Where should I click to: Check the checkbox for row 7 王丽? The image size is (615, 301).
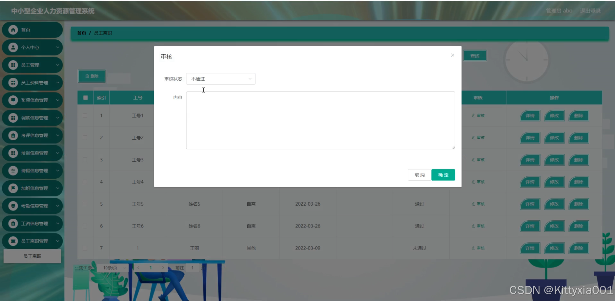point(85,248)
